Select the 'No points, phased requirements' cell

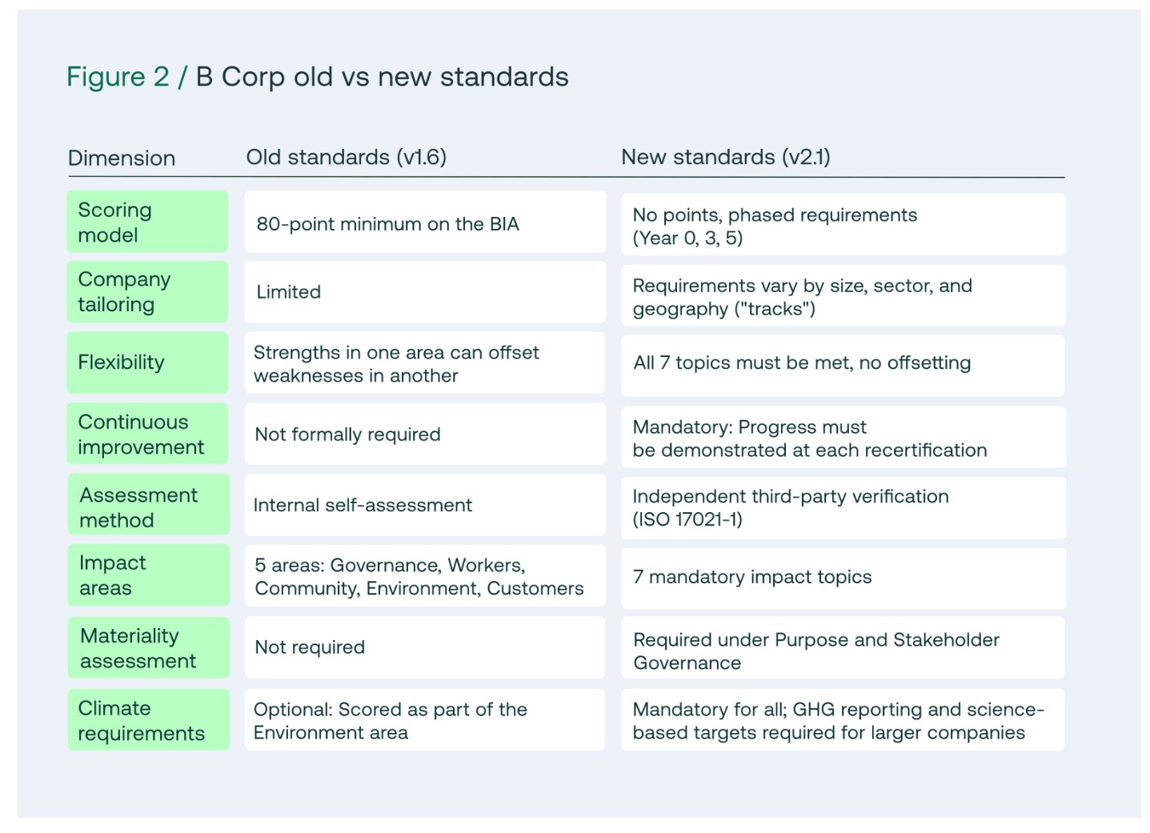tap(843, 226)
